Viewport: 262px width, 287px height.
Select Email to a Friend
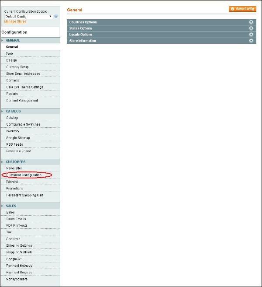[x=19, y=151]
